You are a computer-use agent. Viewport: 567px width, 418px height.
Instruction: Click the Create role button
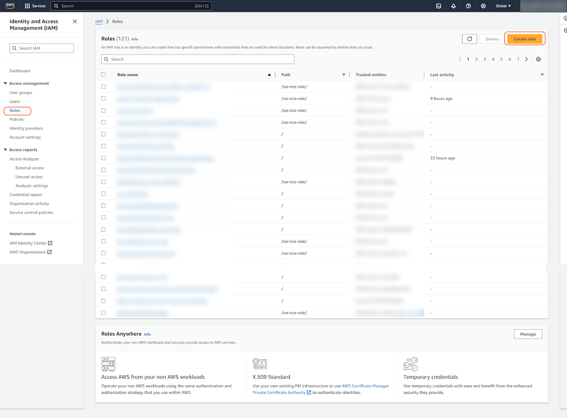524,39
